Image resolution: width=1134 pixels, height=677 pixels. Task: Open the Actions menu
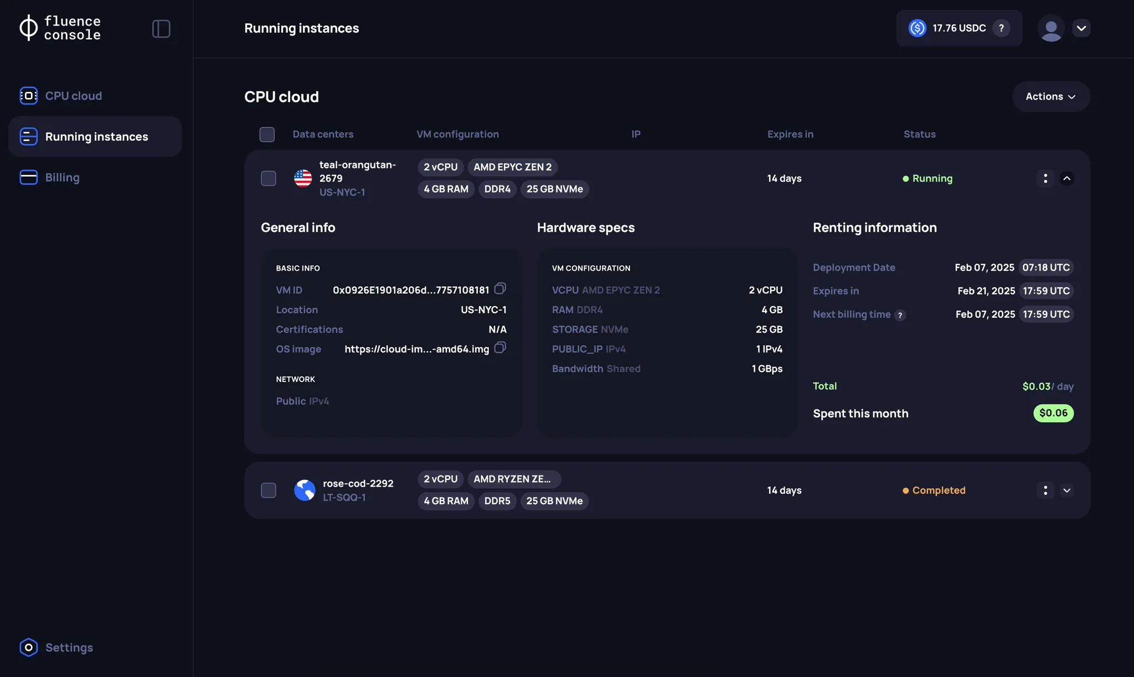coord(1050,96)
